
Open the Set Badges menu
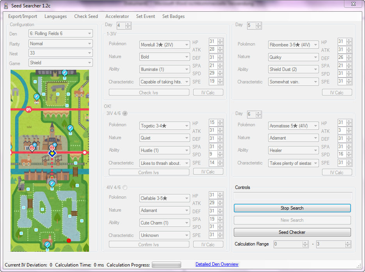click(173, 16)
